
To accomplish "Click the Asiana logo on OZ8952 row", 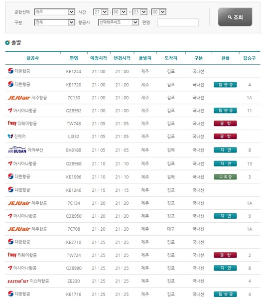I will pyautogui.click(x=10, y=110).
